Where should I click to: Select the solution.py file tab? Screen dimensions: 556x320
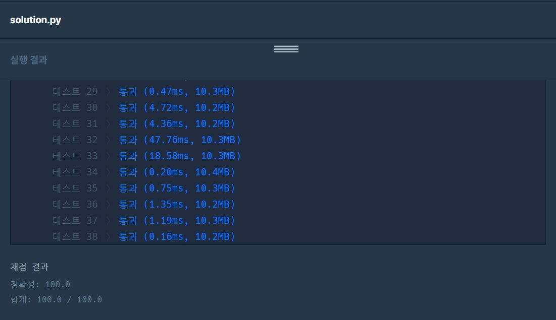pos(35,20)
